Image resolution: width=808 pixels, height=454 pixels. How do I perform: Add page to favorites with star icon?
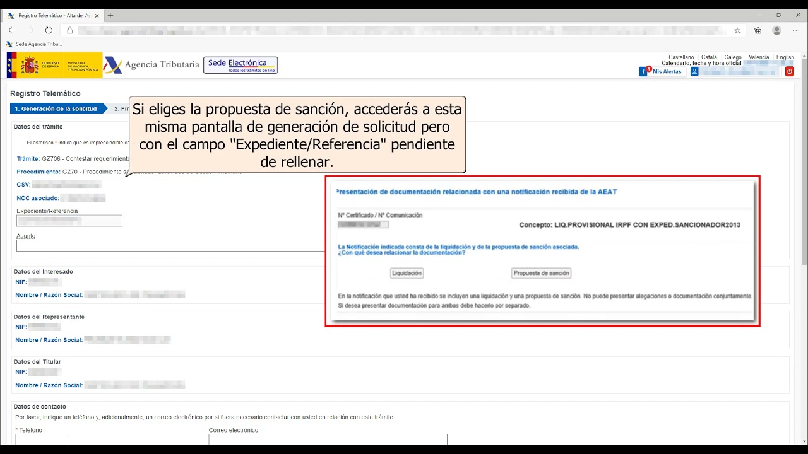coord(737,30)
